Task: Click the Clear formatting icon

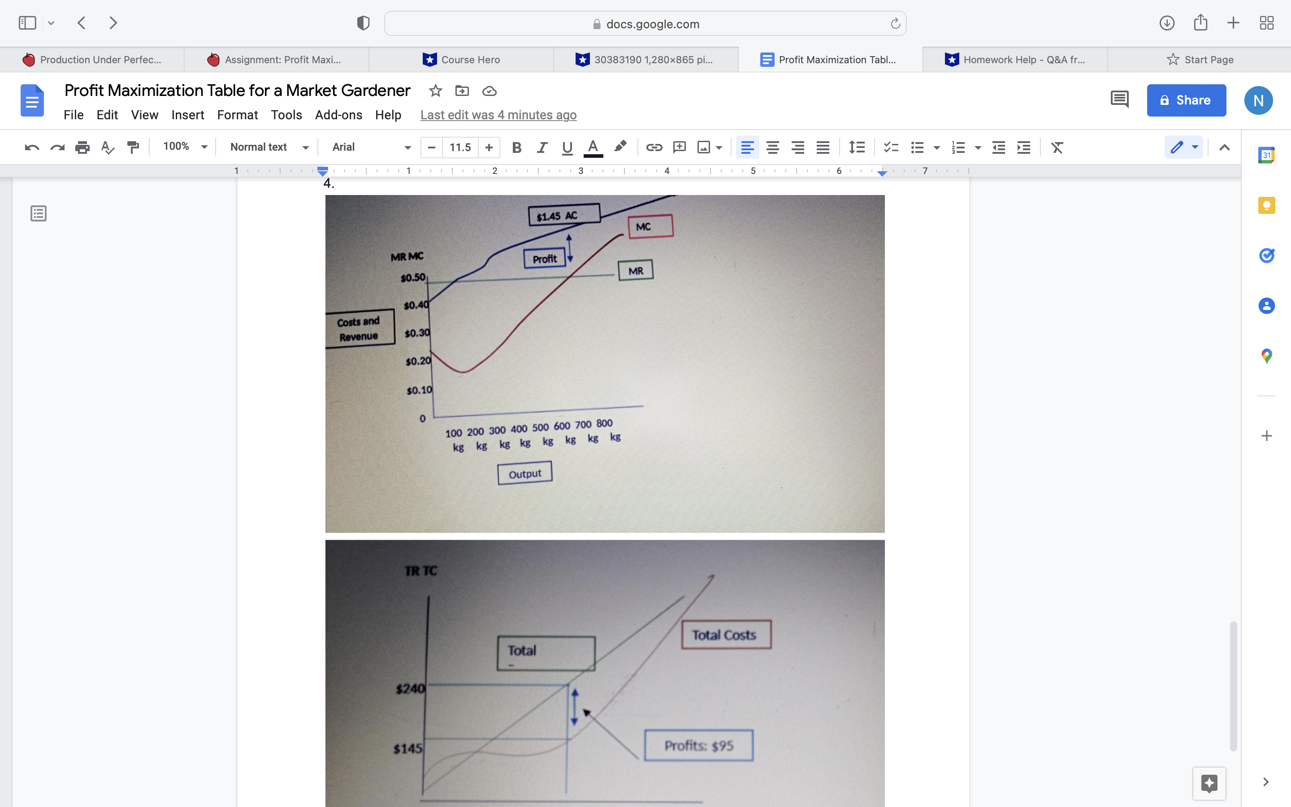Action: click(x=1057, y=148)
